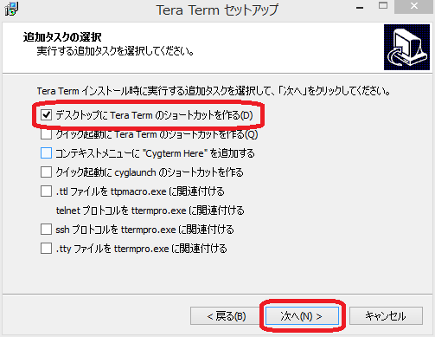
Task: Proceed with the 次へ(N) button
Action: [302, 316]
